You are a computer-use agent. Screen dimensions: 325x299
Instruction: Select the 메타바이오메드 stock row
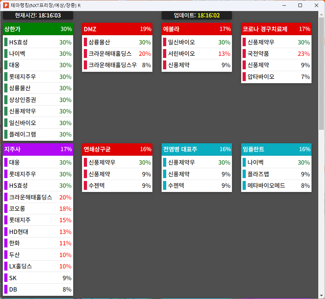276,186
